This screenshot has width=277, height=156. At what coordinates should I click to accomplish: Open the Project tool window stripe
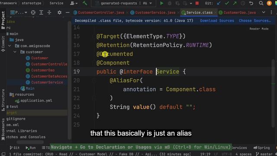pyautogui.click(x=3, y=20)
